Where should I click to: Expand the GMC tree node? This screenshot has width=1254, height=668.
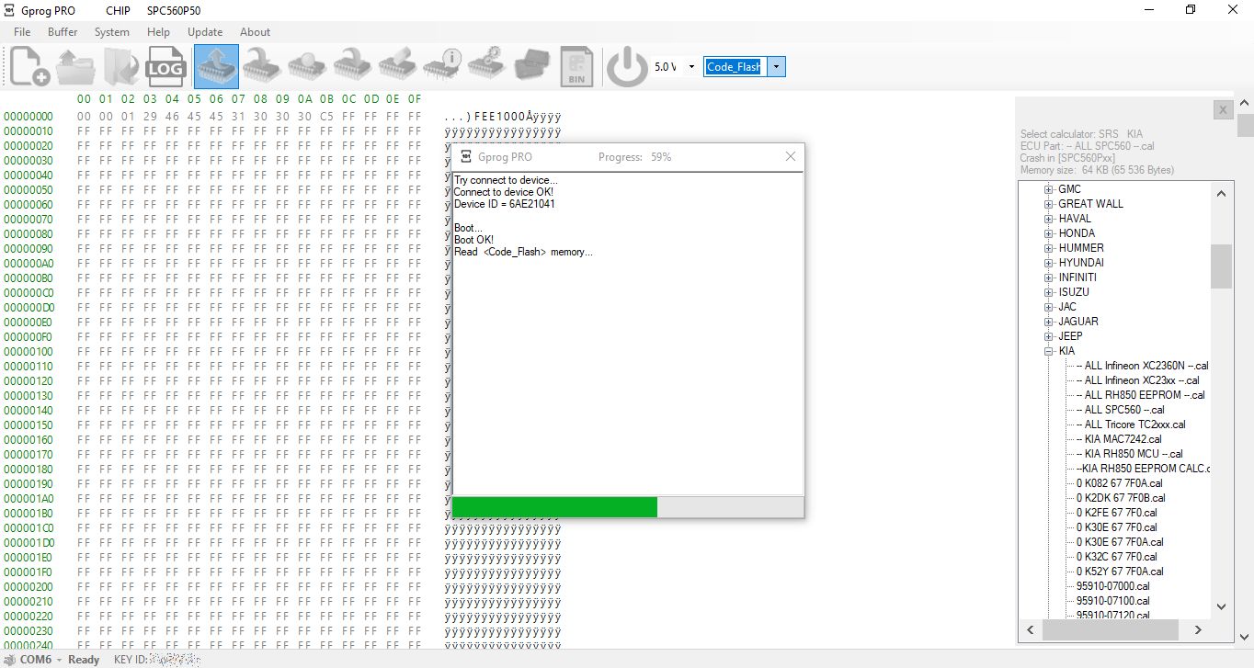pyautogui.click(x=1048, y=189)
